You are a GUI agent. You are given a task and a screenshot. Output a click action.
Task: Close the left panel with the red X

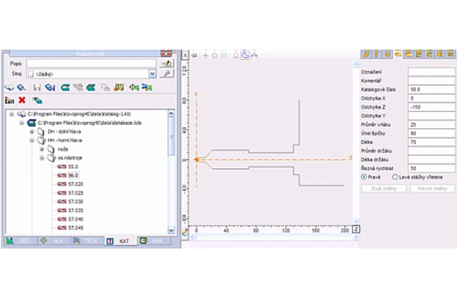coord(166,53)
